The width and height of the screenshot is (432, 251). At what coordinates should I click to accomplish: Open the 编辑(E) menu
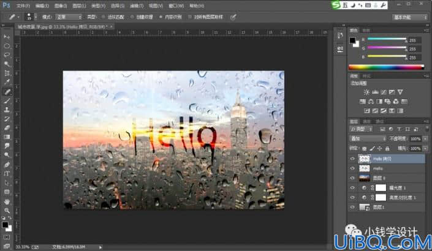coord(42,6)
